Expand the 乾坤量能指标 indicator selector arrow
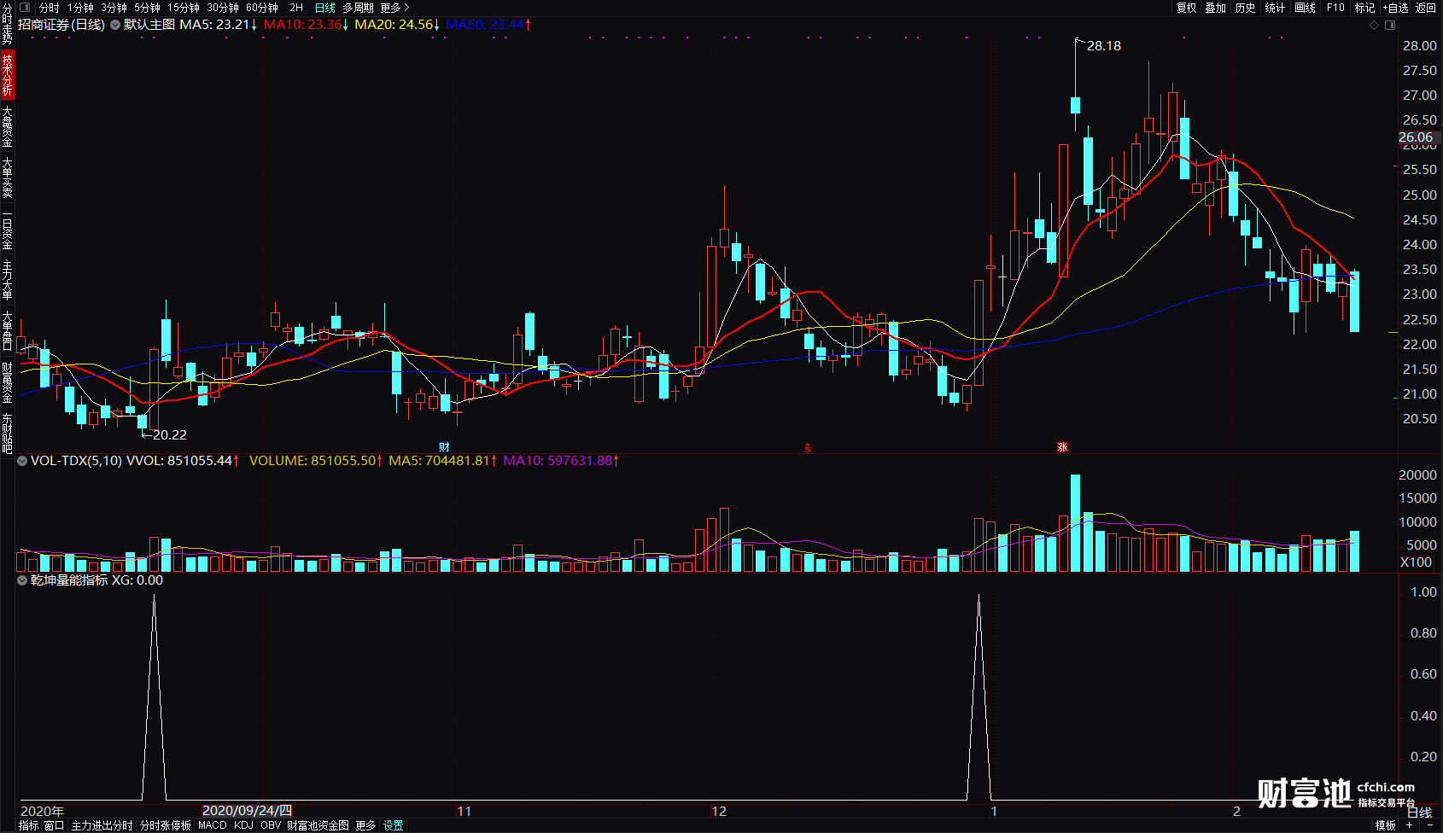 point(22,580)
